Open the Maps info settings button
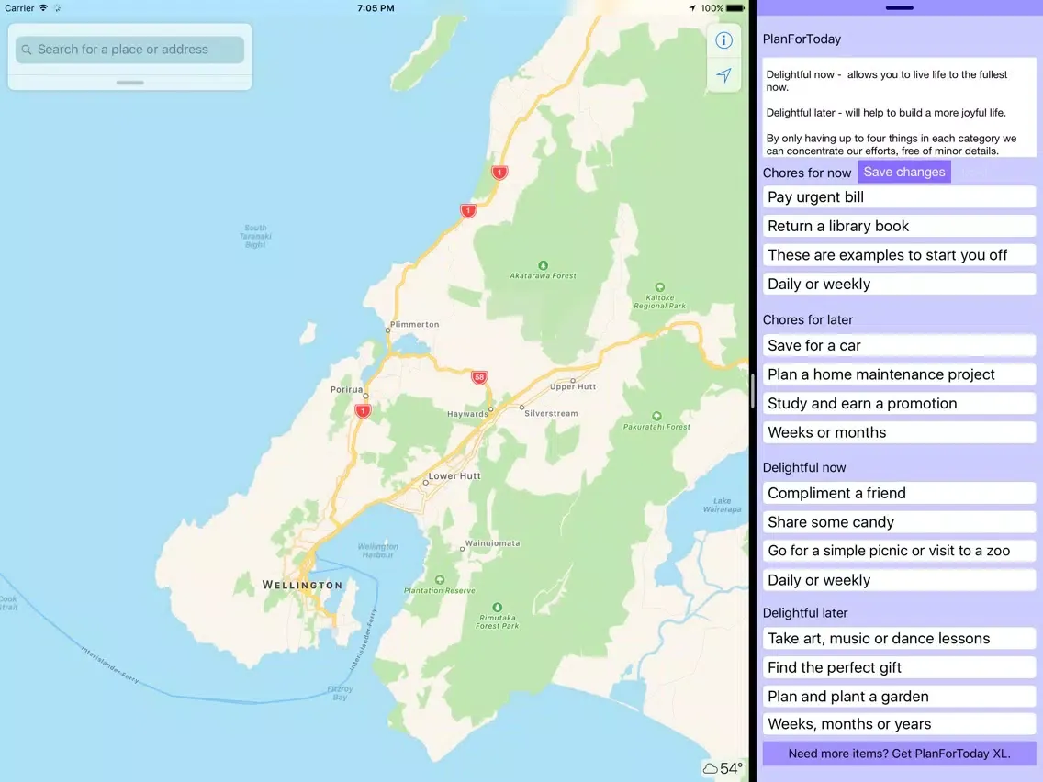 723,40
